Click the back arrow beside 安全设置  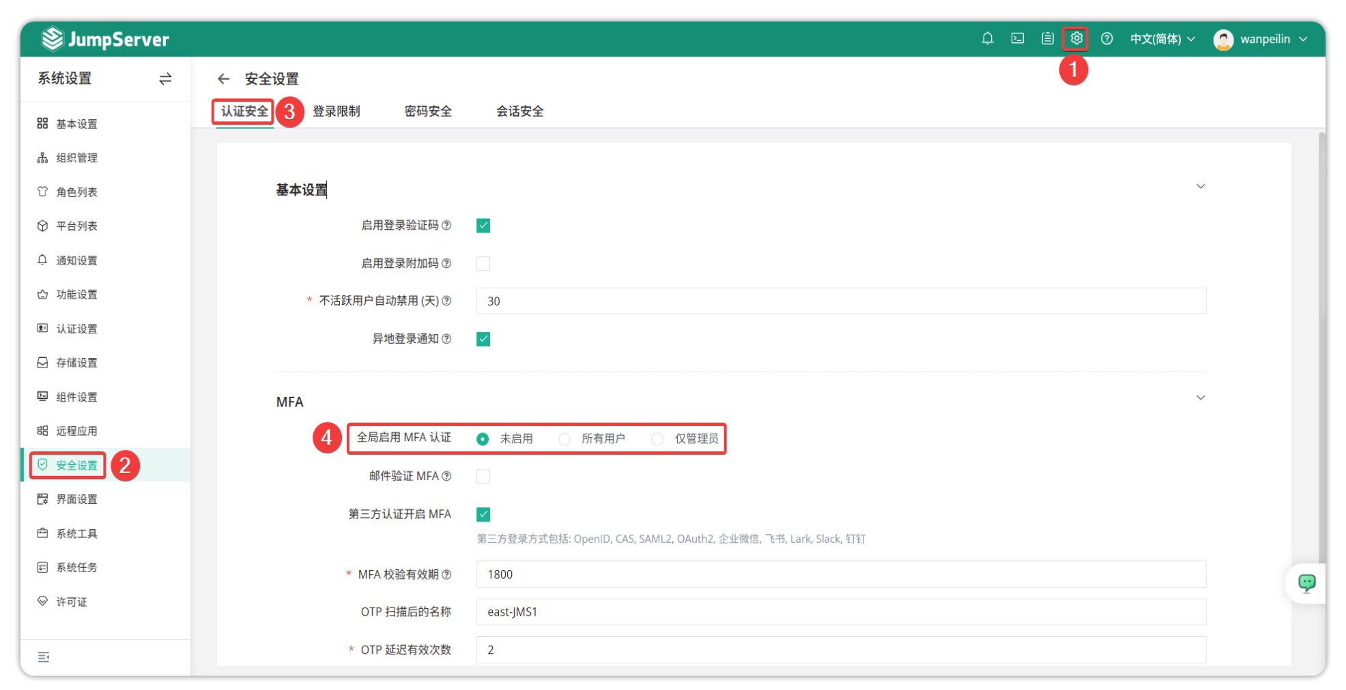(223, 79)
